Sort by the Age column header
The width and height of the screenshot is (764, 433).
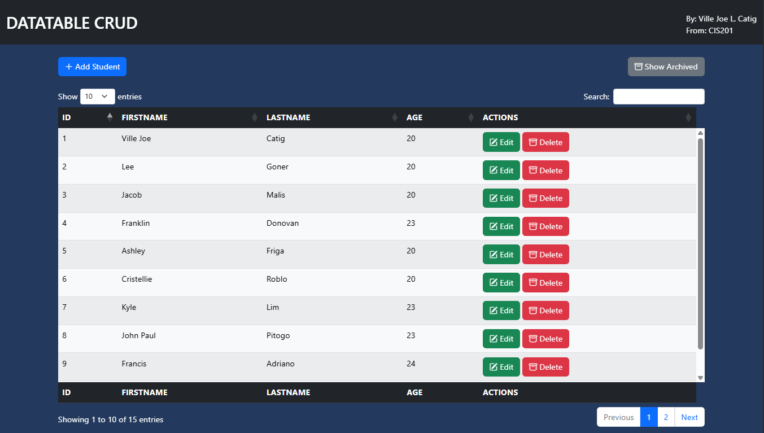tap(439, 117)
